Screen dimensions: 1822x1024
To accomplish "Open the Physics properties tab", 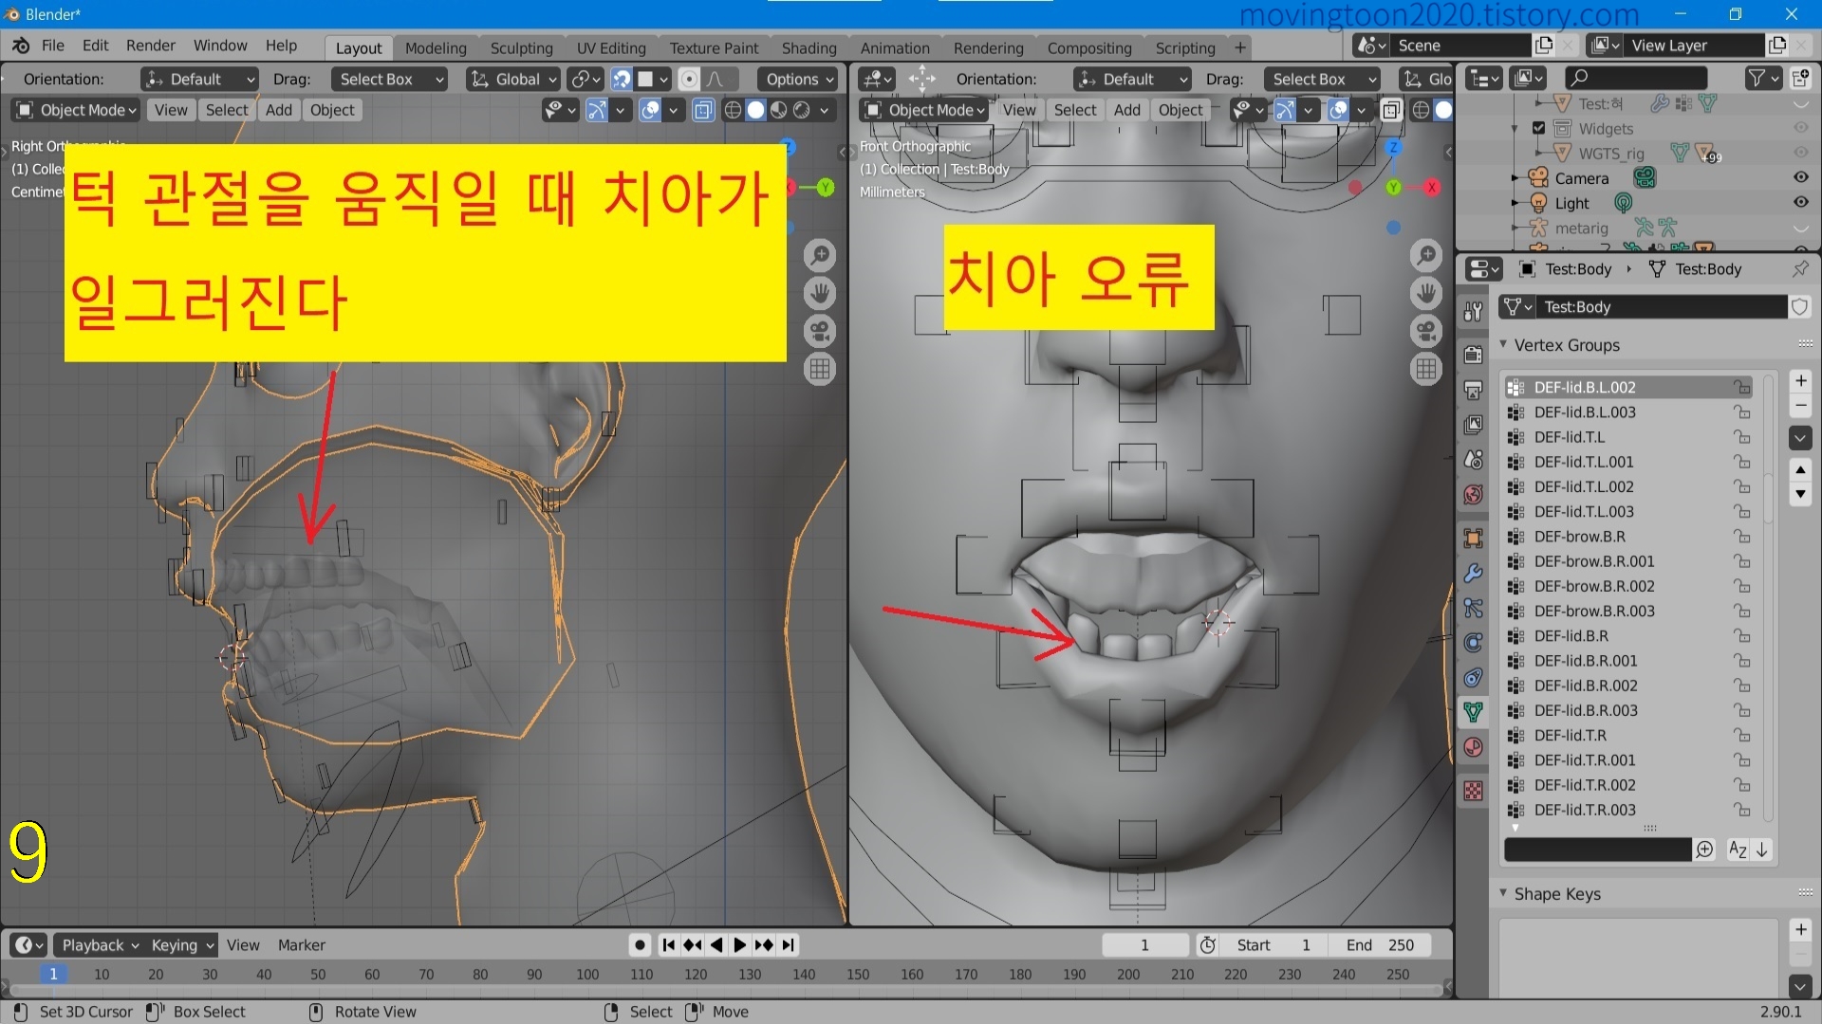I will coord(1473,643).
